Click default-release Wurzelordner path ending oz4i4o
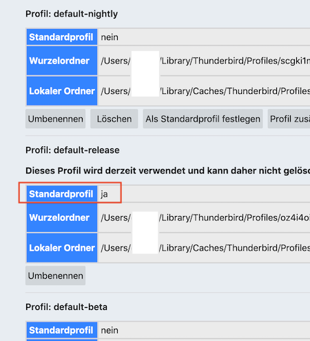Image resolution: width=310 pixels, height=341 pixels. pos(205,217)
